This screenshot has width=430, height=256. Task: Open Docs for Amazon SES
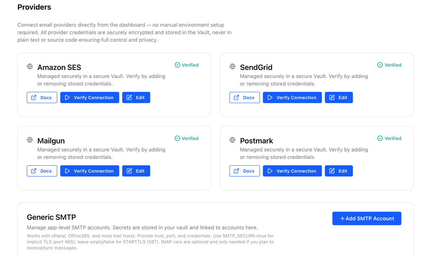pos(42,97)
